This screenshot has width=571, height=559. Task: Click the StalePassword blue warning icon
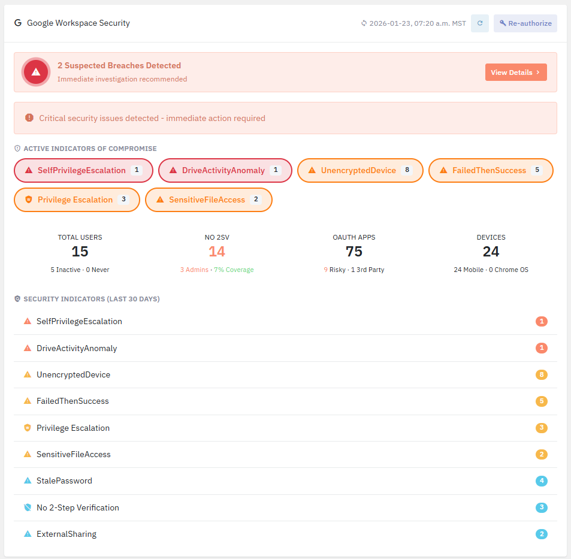point(27,481)
